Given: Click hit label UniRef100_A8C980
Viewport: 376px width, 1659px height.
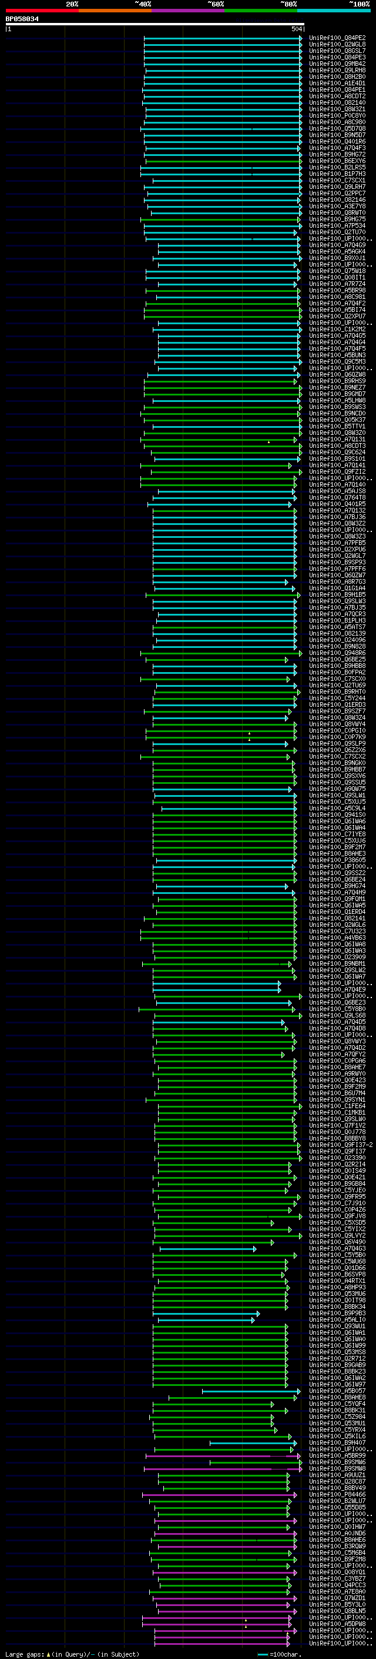Looking at the screenshot, I should pyautogui.click(x=337, y=122).
